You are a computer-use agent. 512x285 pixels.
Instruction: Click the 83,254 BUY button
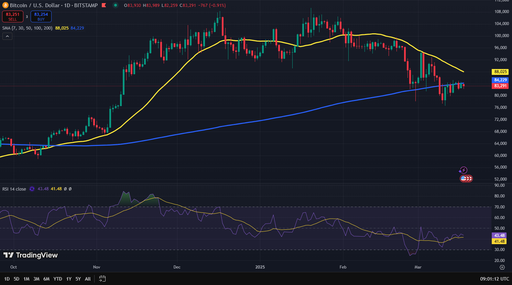point(41,16)
